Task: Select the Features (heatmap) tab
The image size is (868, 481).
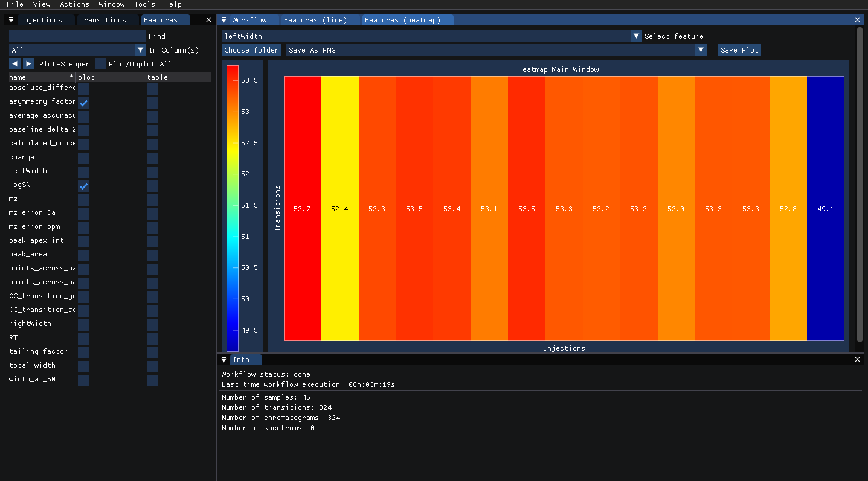Action: [x=407, y=20]
